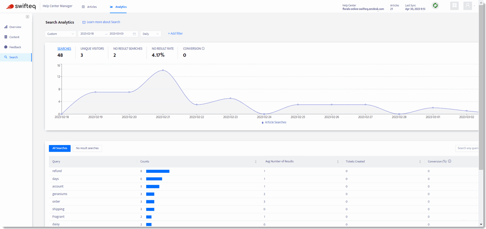Viewport: 486px width, 229px height.
Task: Click the user profile icon
Action: click(x=467, y=6)
